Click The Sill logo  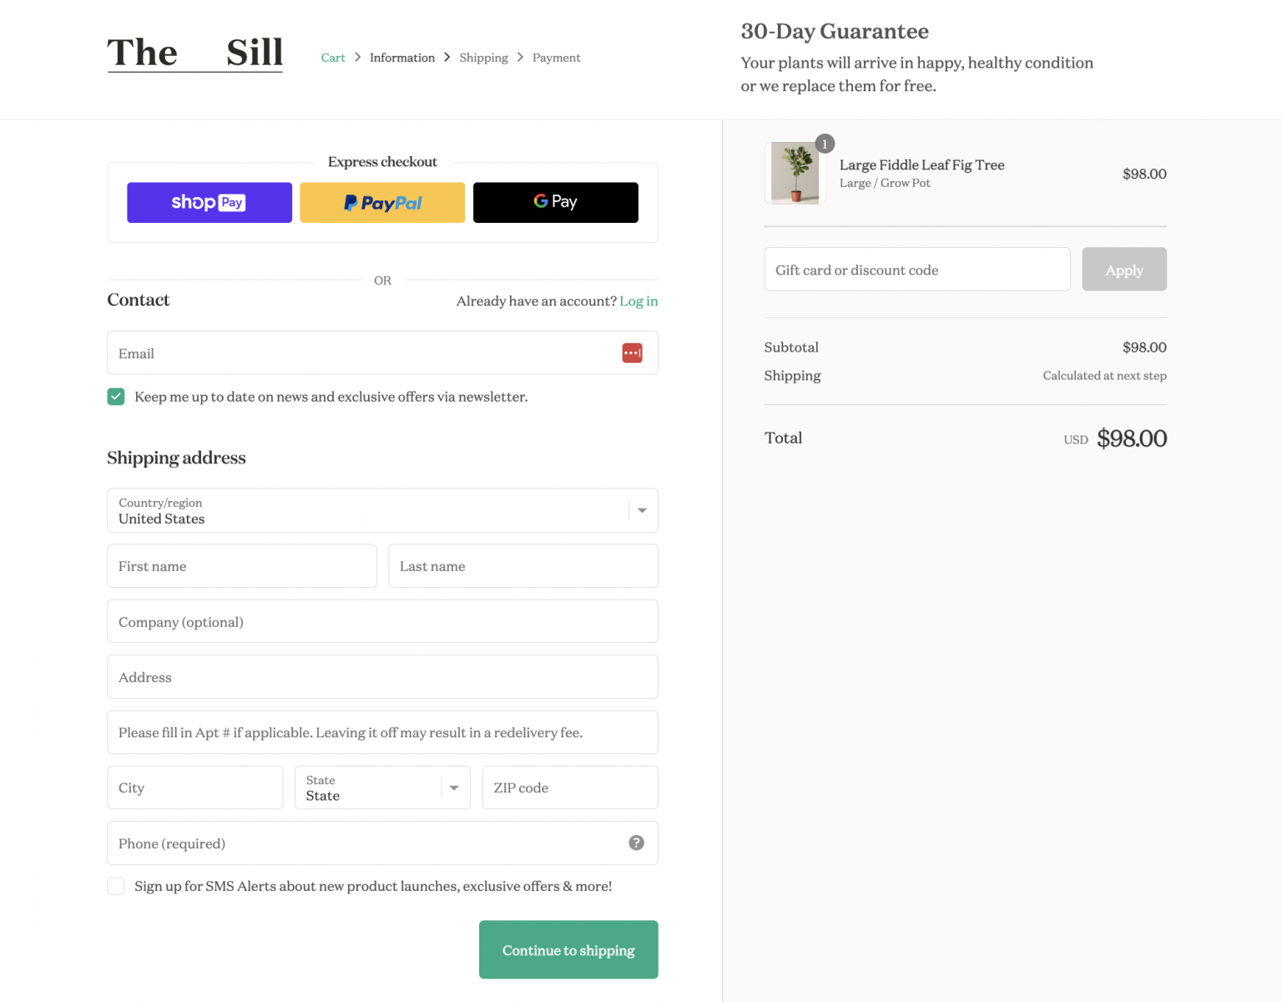(194, 53)
